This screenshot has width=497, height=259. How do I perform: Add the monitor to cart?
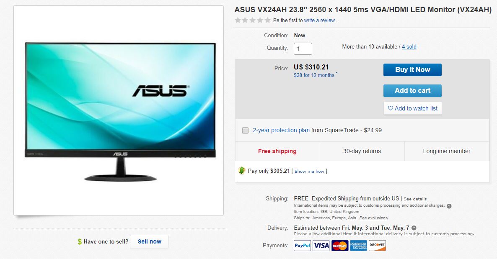pyautogui.click(x=412, y=90)
